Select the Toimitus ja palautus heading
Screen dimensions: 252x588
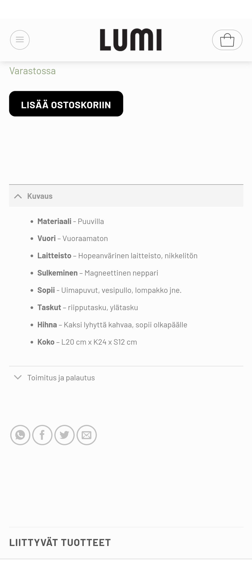tap(61, 377)
